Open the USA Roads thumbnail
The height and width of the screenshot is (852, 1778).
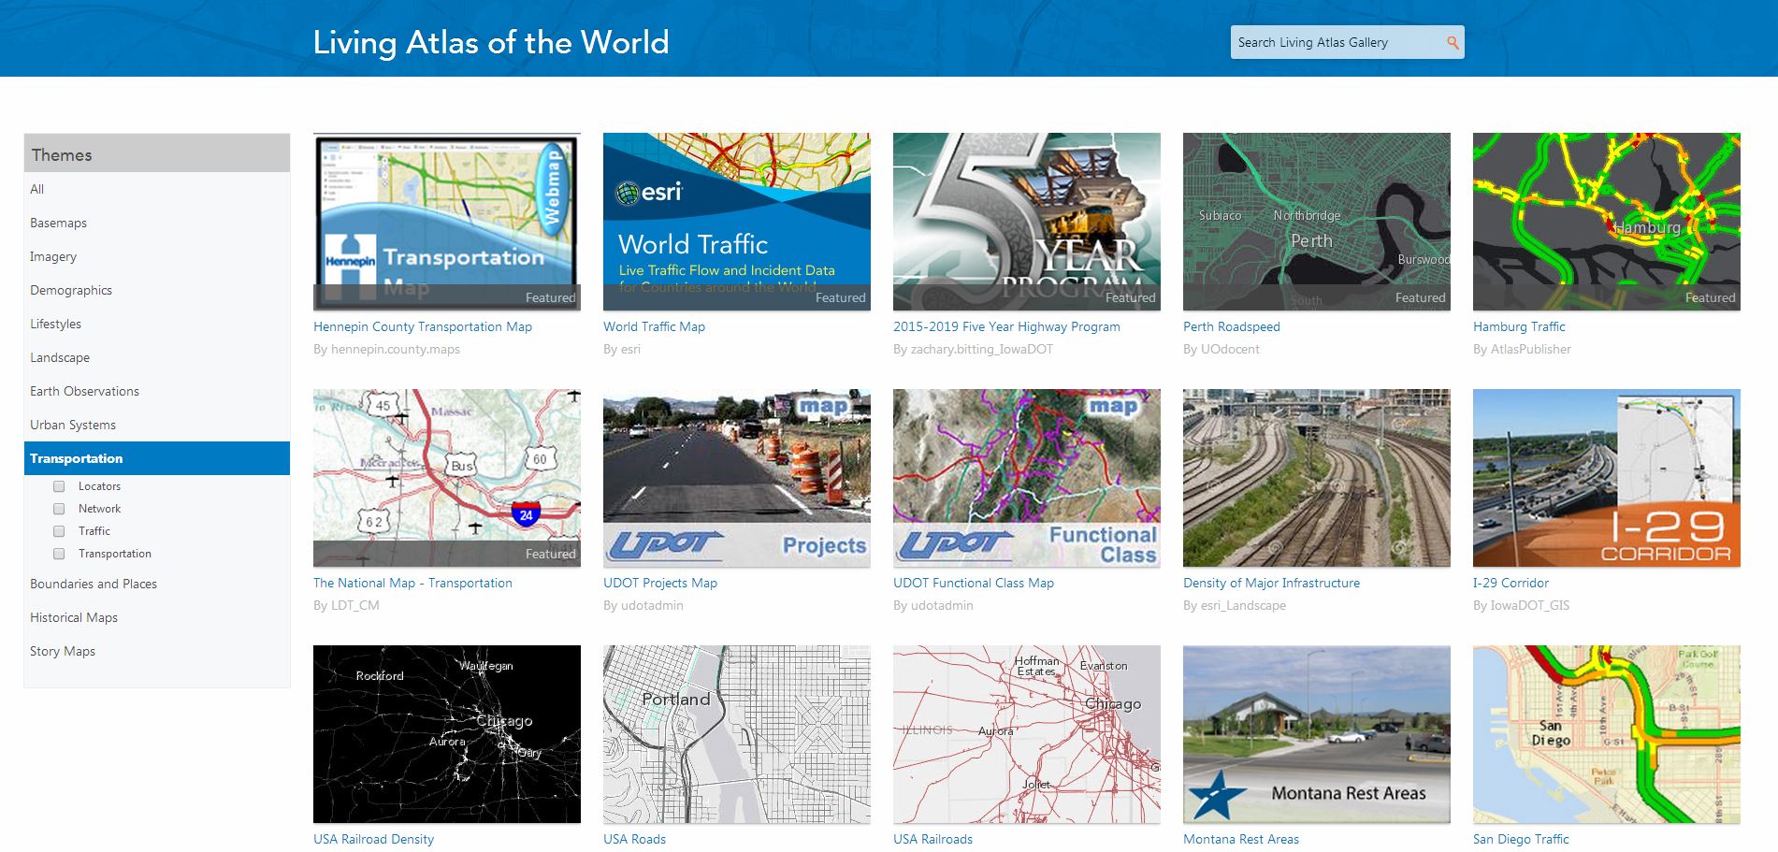pos(737,734)
